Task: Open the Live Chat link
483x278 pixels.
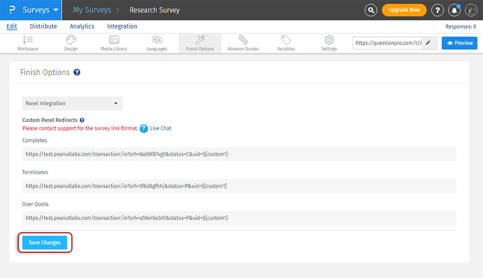Action: pos(160,129)
